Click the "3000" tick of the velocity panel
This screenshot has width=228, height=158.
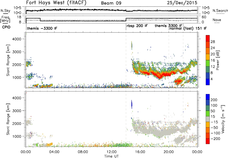tap(17, 111)
